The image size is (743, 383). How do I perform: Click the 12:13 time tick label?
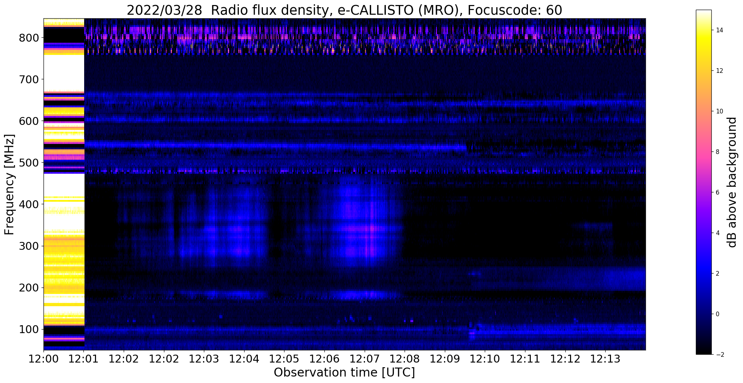pyautogui.click(x=605, y=359)
